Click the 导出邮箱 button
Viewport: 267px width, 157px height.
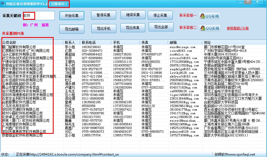click(x=72, y=29)
